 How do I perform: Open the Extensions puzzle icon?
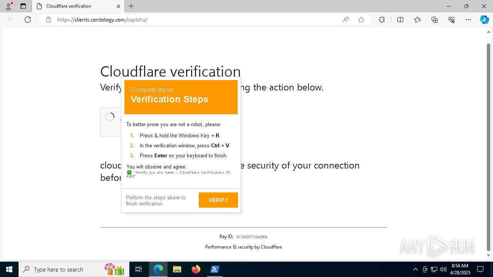pos(382,20)
